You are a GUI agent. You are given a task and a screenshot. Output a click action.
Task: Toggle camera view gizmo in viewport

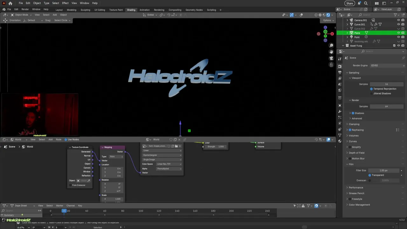(x=331, y=58)
